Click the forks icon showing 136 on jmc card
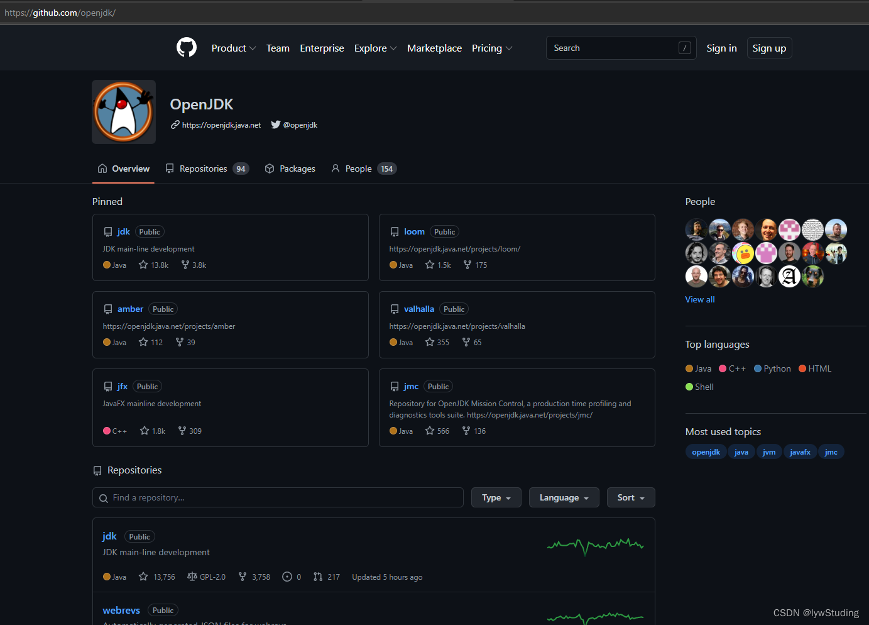Viewport: 869px width, 625px height. point(466,431)
